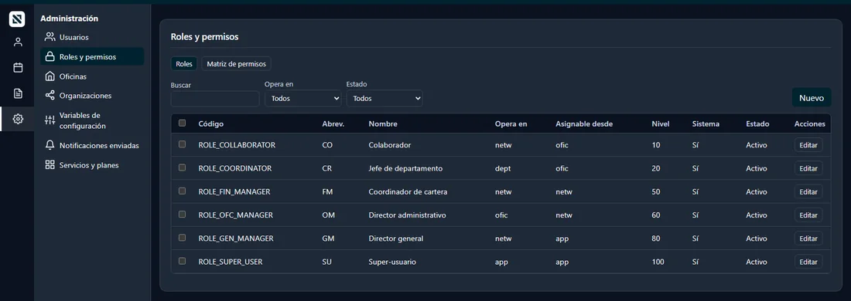Check the ROLE_FIN_MANAGER row checkbox
The height and width of the screenshot is (301, 851).
[x=183, y=191]
